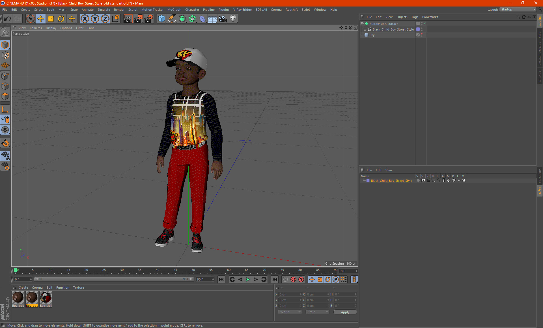Switch to Points mode
Viewport: 543px width, 328px height.
pyautogui.click(x=5, y=76)
